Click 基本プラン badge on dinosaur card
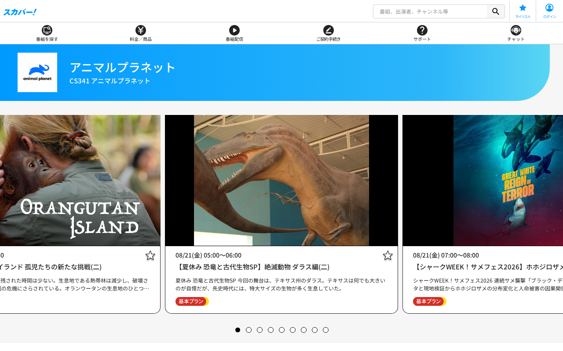563x351 pixels. tap(192, 301)
